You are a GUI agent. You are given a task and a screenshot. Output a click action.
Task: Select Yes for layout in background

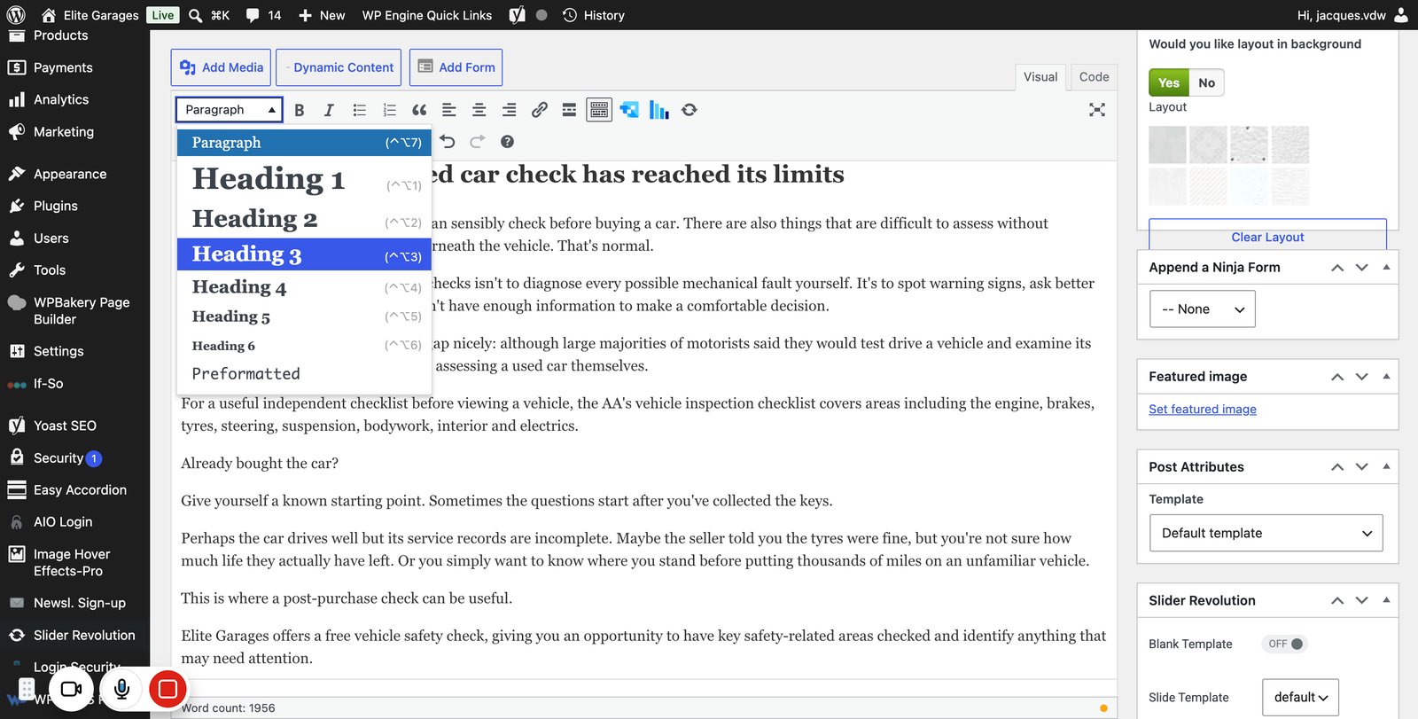point(1169,82)
